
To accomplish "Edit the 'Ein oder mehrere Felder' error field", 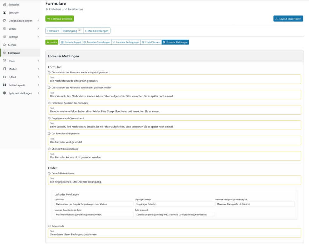I will click(174, 110).
